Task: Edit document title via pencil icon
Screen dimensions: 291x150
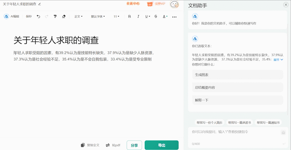Action: click(x=40, y=4)
